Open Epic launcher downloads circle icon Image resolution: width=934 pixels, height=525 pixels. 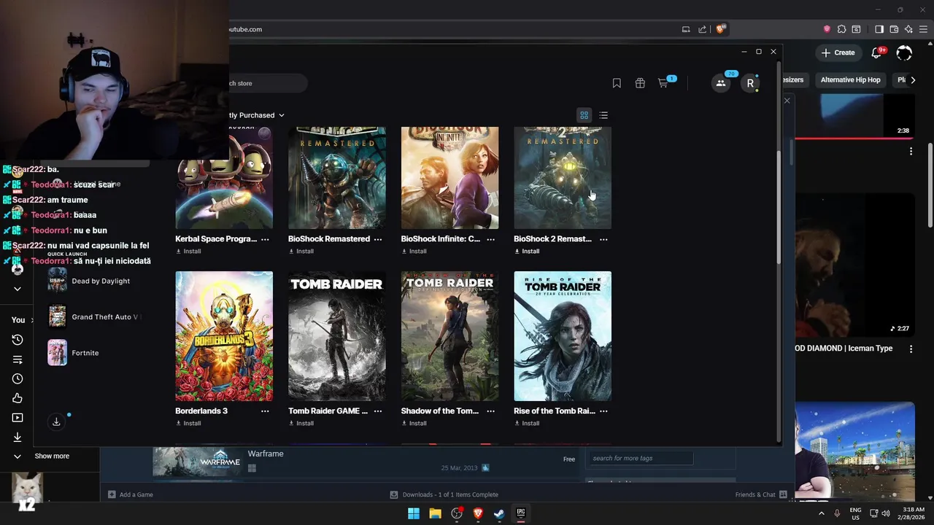[56, 421]
